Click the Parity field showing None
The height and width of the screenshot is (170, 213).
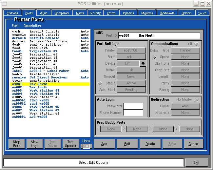185,83
